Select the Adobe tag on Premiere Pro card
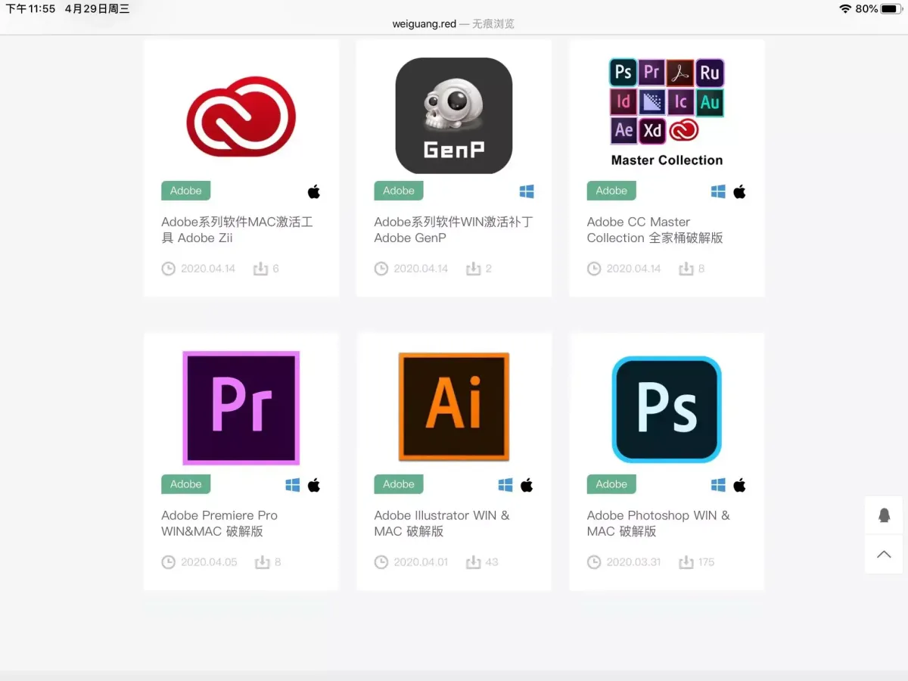The image size is (908, 681). pyautogui.click(x=185, y=484)
